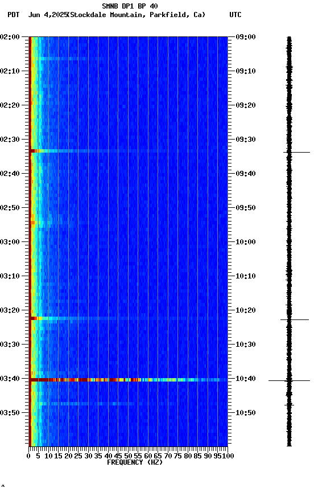This screenshot has width=314, height=492.
Task: Click the 03:00 PDT time label
Action: (x=10, y=242)
